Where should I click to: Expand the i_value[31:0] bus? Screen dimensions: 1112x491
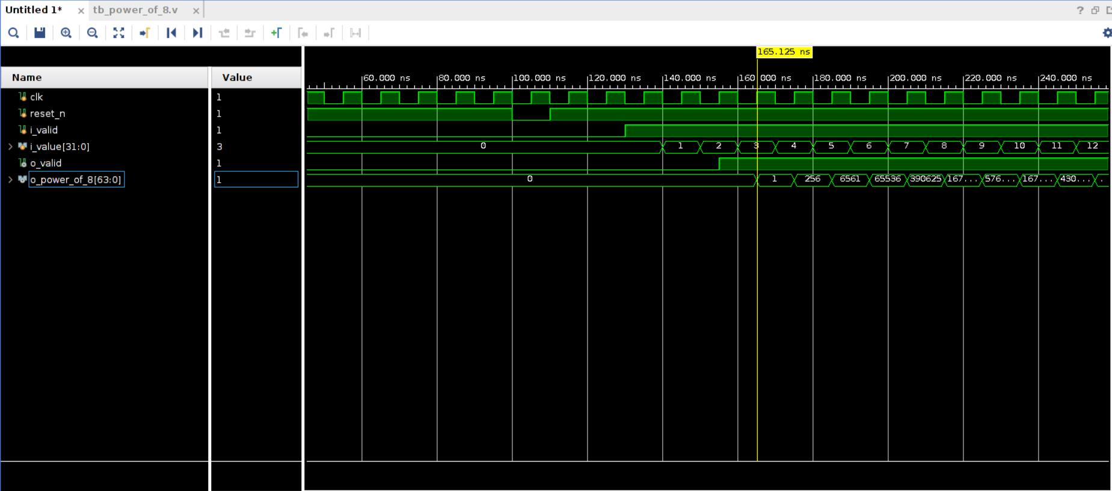(x=10, y=147)
